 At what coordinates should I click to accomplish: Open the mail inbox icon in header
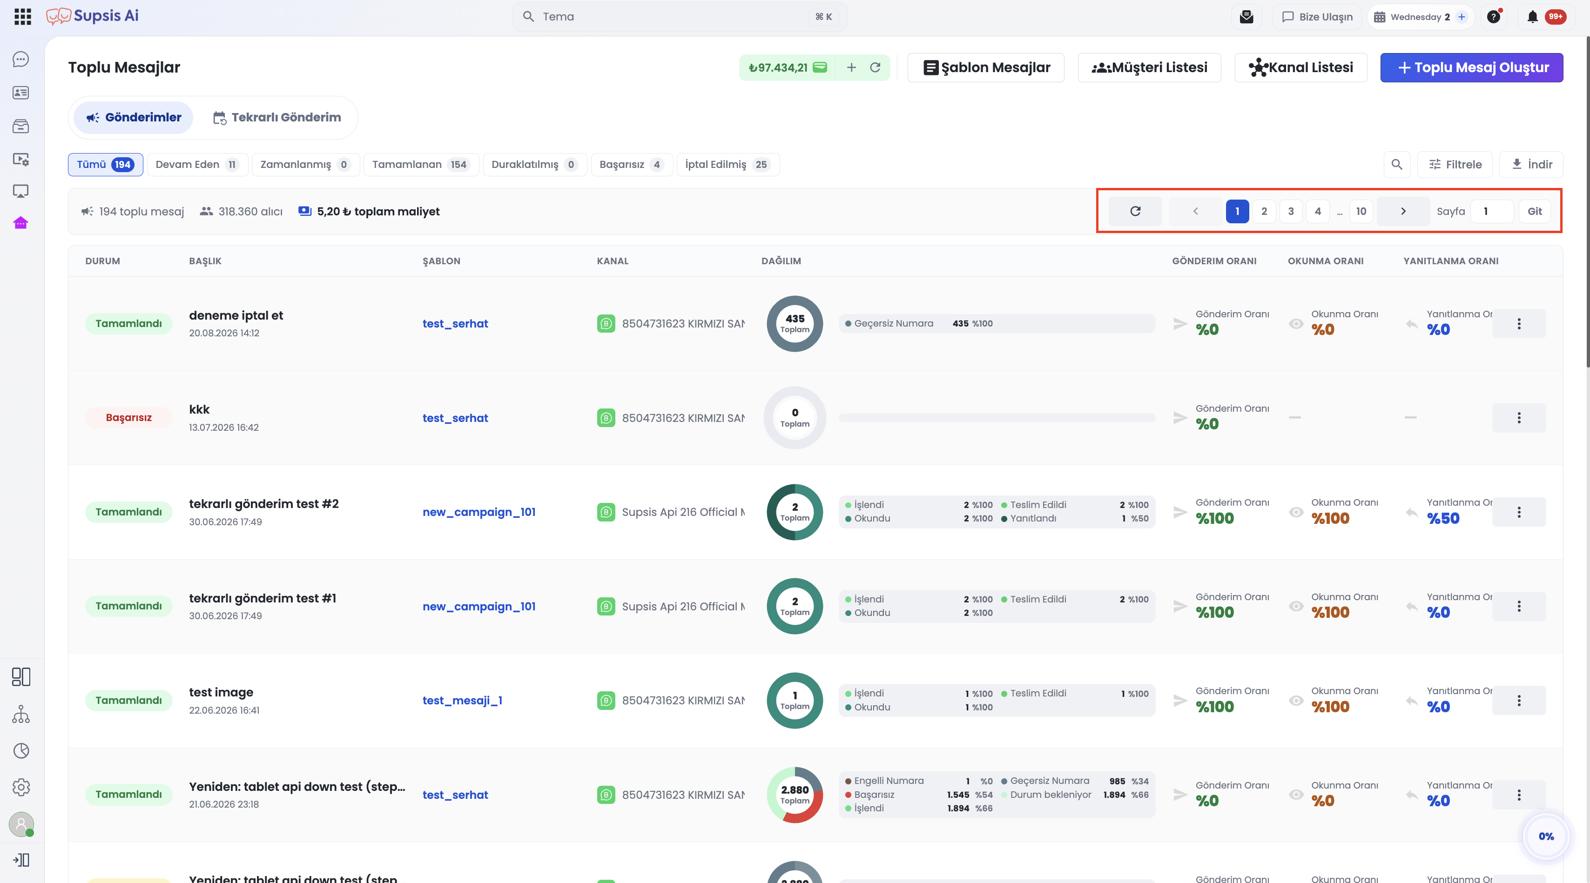[1246, 17]
